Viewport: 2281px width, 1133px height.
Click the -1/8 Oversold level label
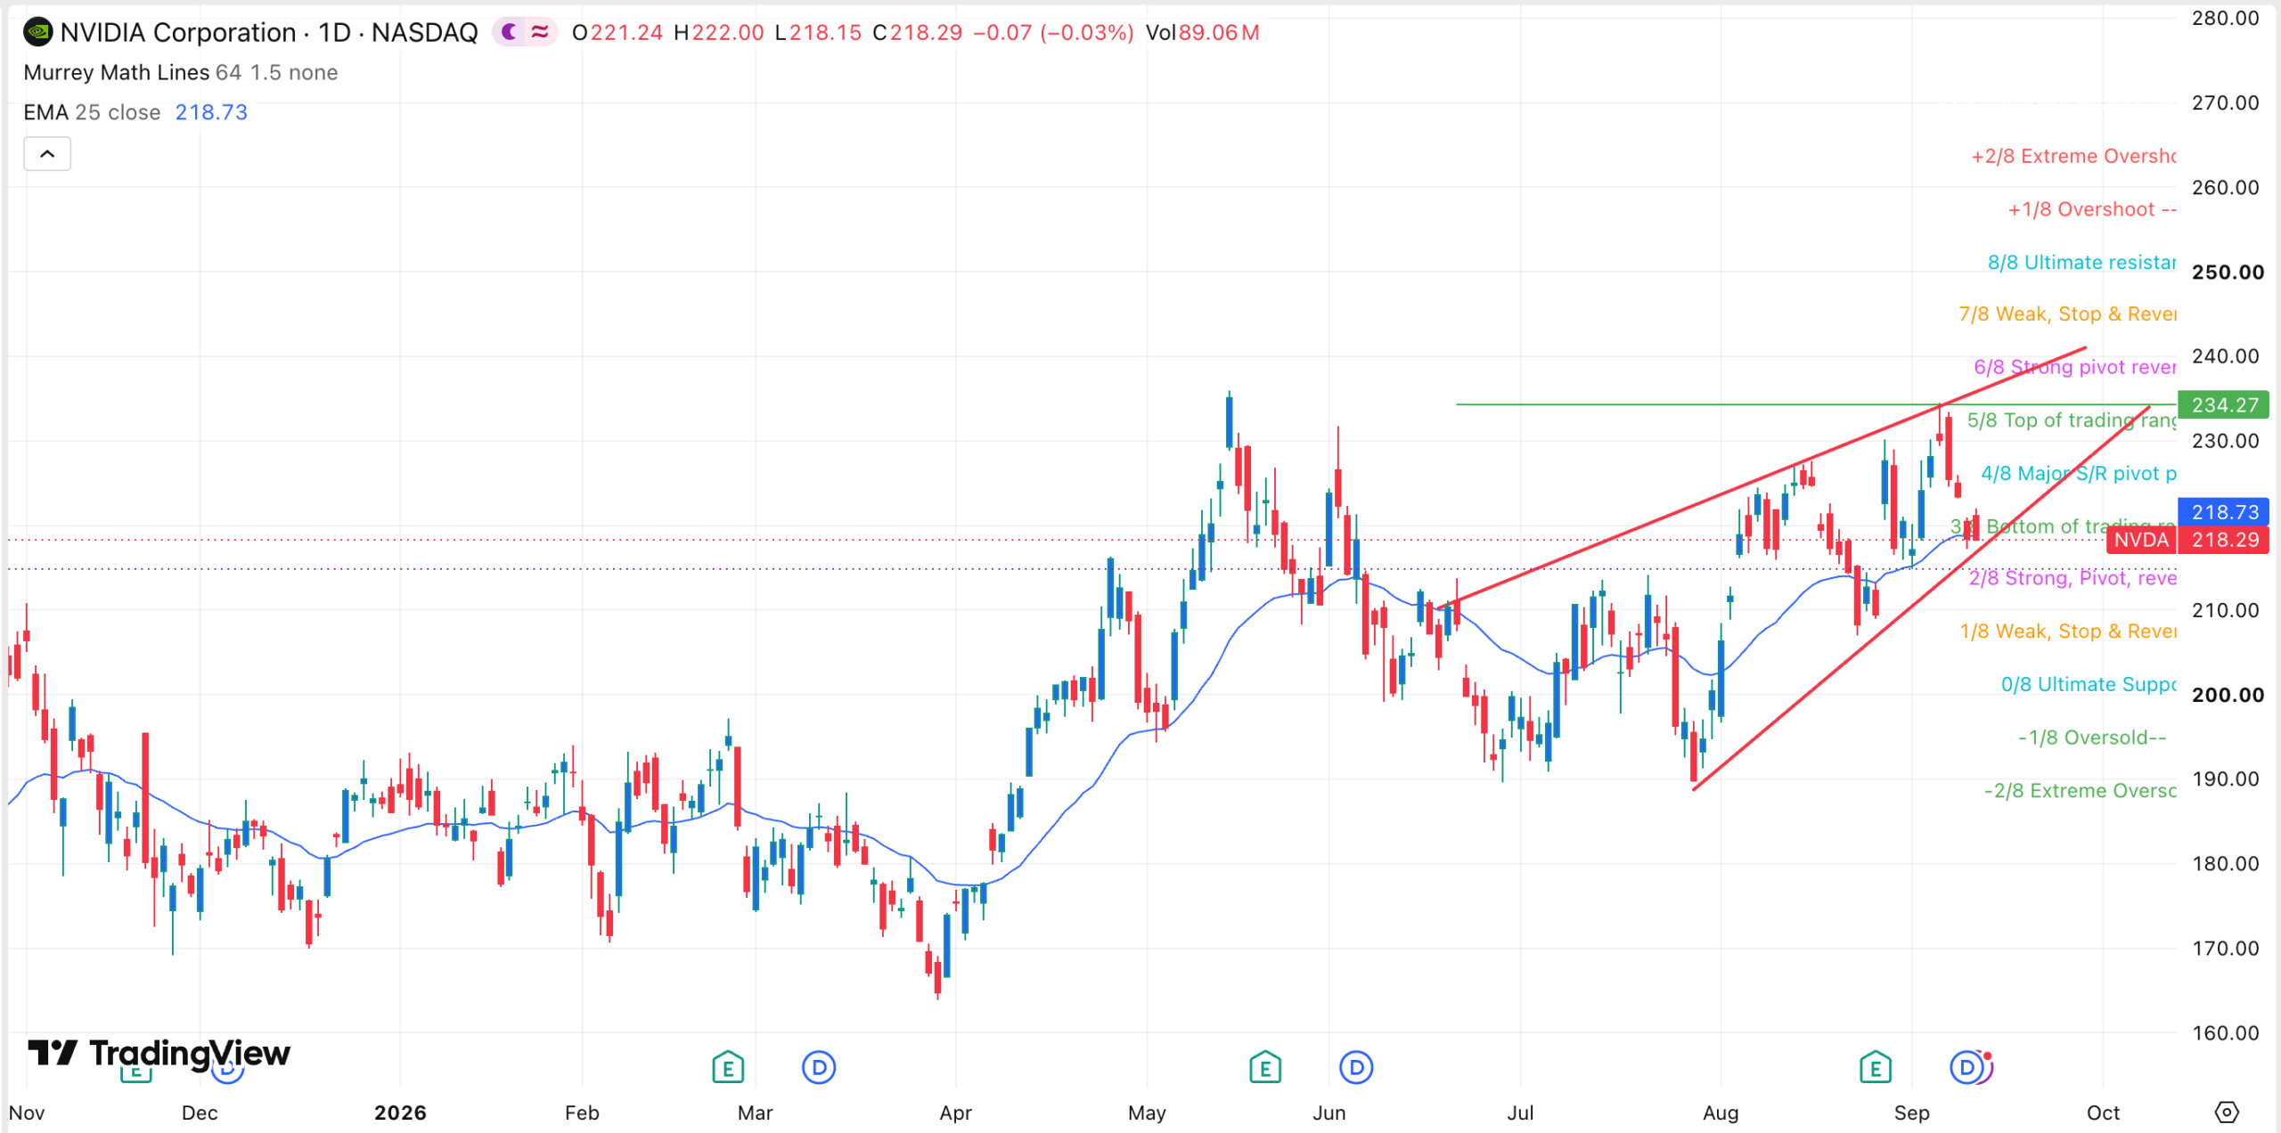(x=2092, y=738)
